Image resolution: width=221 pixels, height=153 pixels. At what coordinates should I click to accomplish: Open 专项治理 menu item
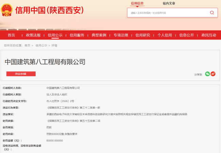pos(121,35)
